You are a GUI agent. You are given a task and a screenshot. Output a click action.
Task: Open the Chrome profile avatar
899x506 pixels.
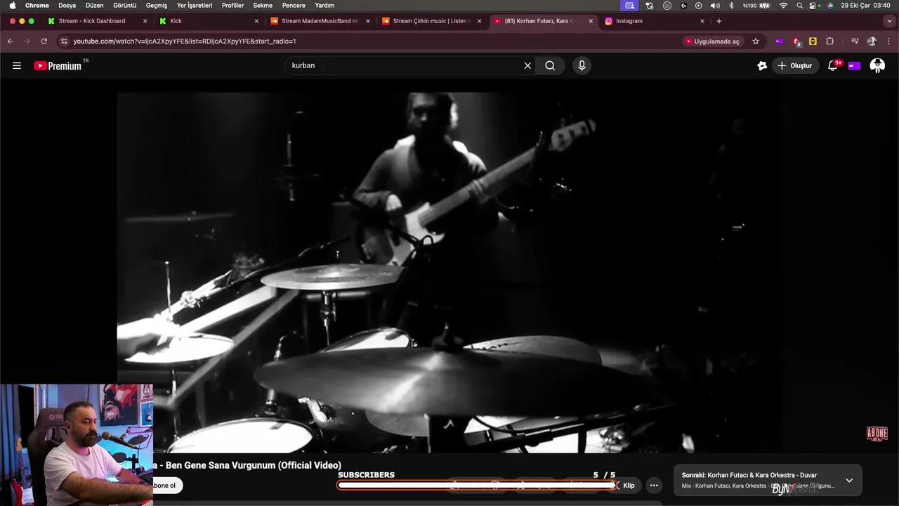click(872, 41)
